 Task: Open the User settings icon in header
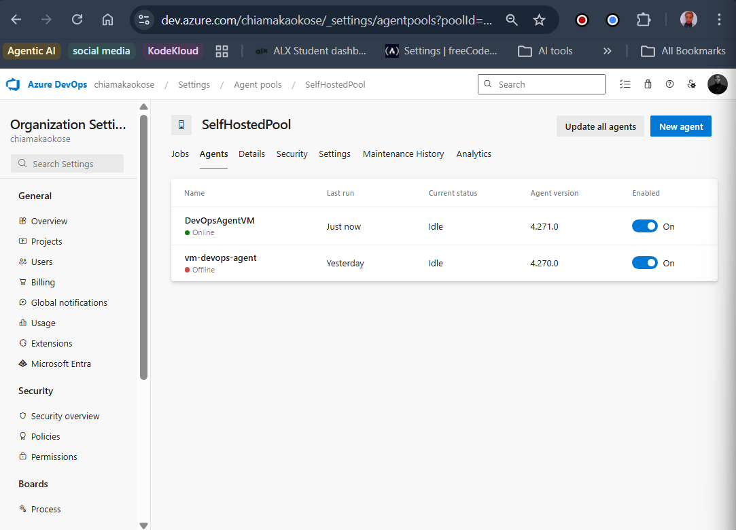pyautogui.click(x=692, y=84)
